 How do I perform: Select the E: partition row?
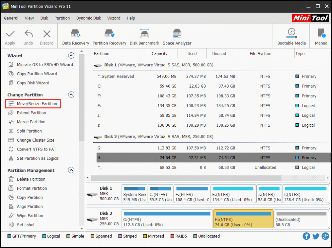point(213,105)
